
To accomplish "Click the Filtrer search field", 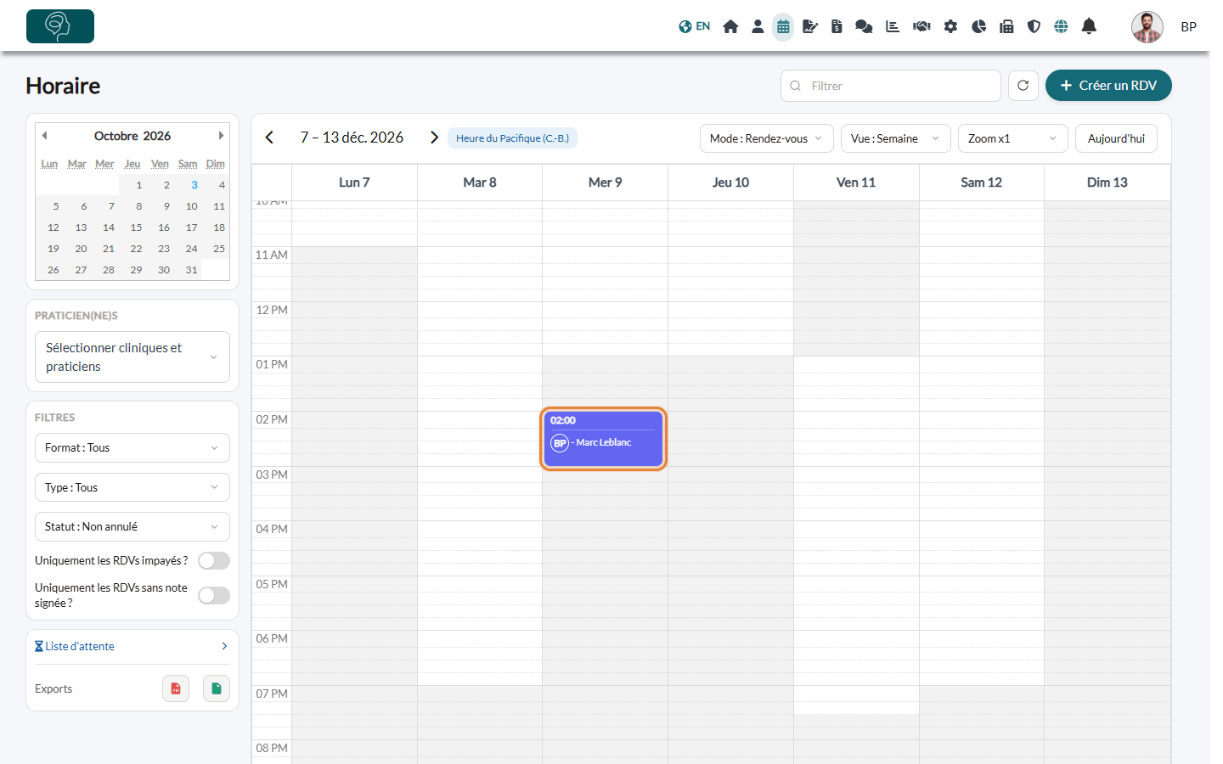I will (891, 86).
